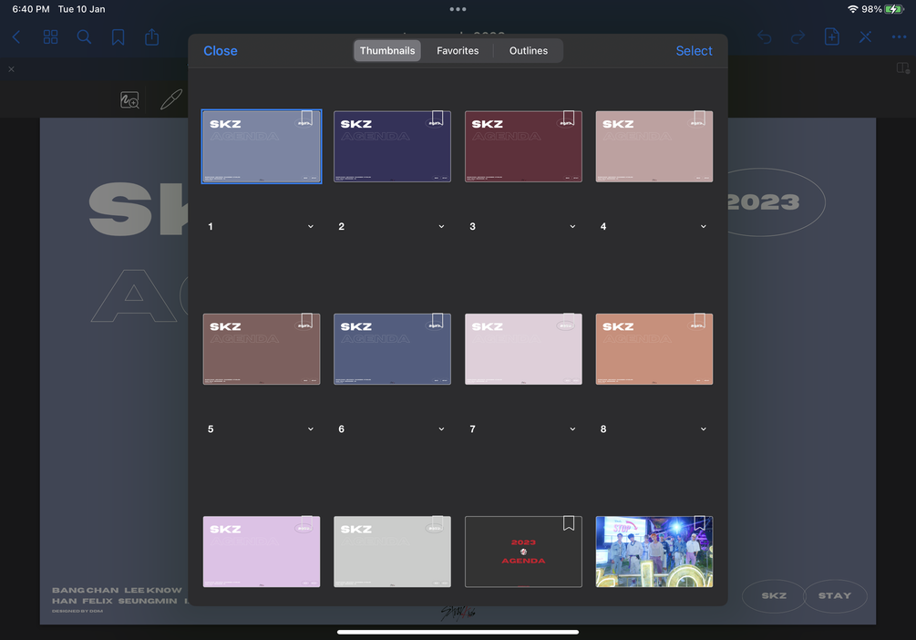Open the share/export icon

152,36
